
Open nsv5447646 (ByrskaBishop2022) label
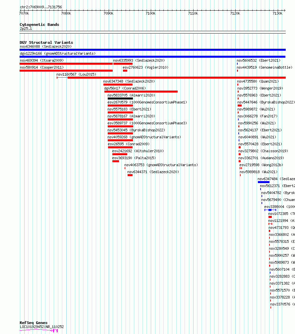(x=266, y=102)
